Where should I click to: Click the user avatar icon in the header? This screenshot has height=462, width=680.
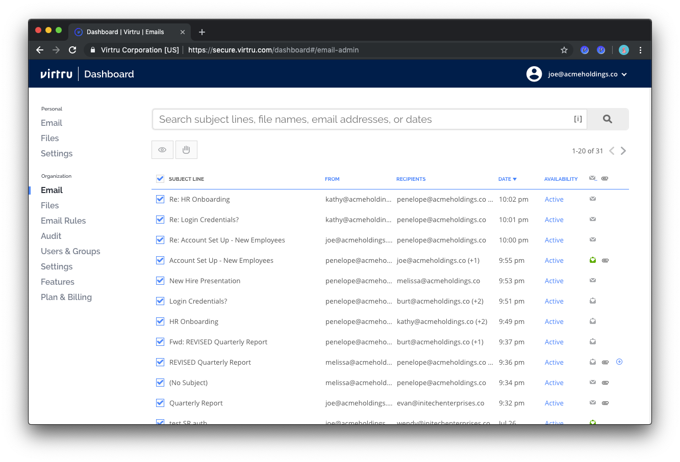click(534, 74)
